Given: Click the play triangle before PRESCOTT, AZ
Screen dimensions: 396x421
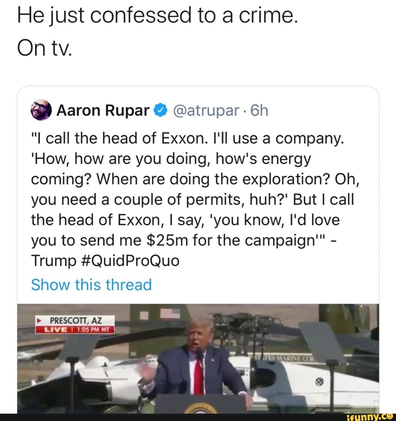Looking at the screenshot, I should [x=40, y=320].
